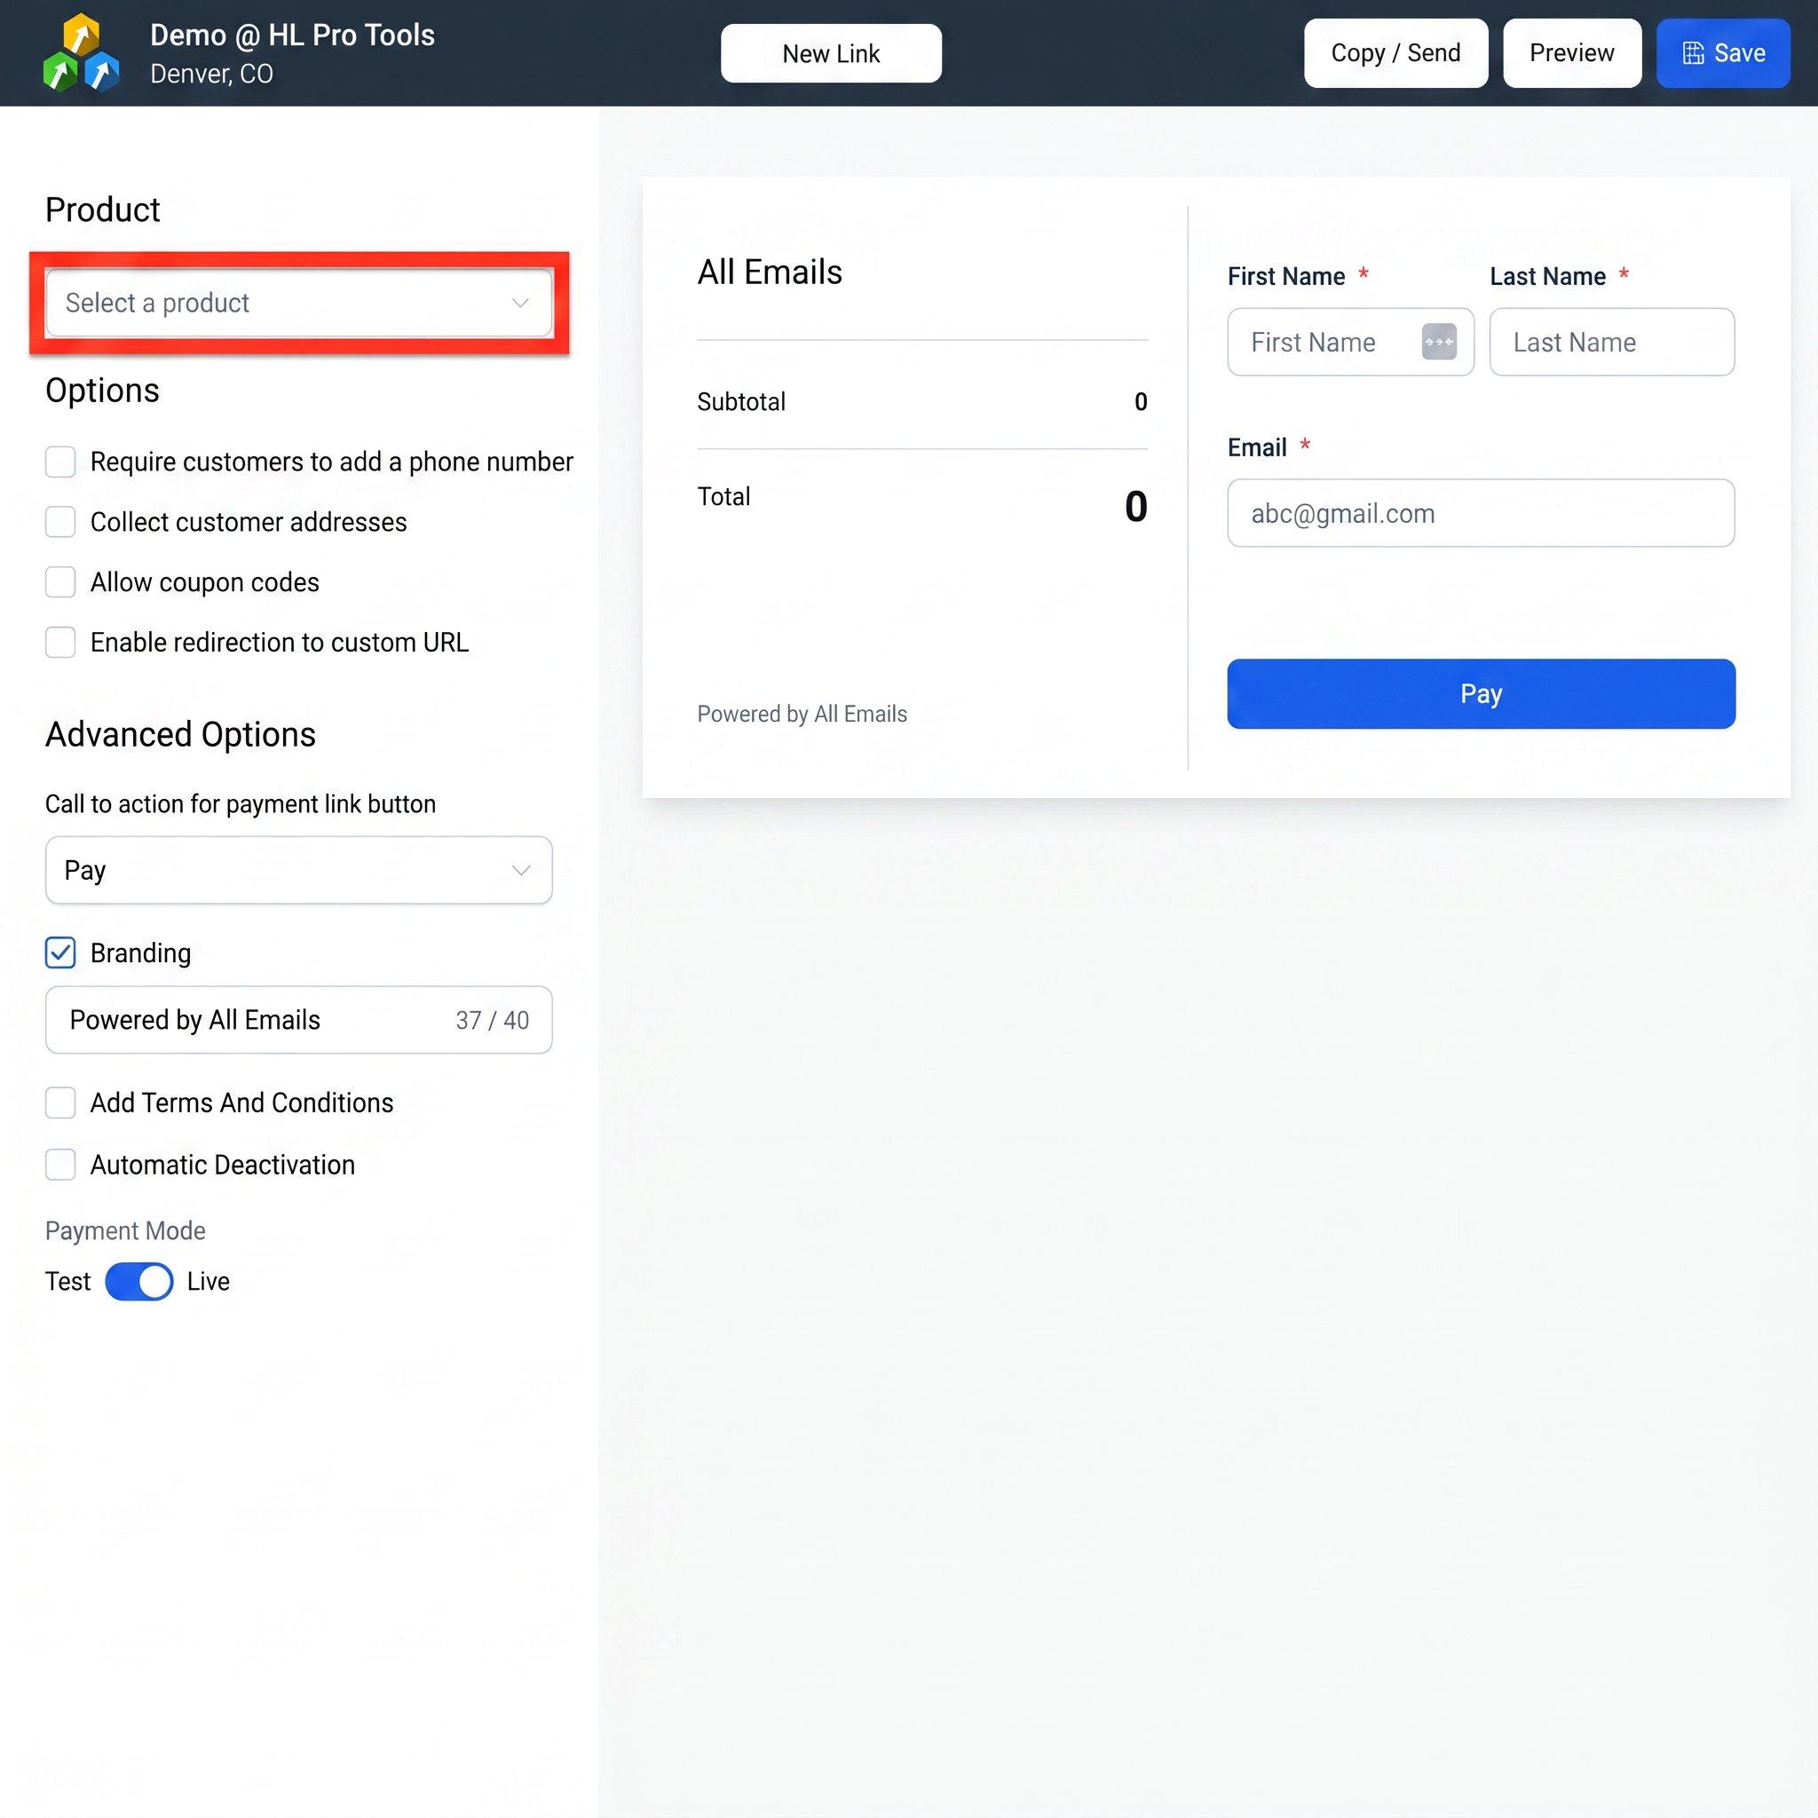1818x1818 pixels.
Task: Click the save icon on Save button
Action: click(1693, 52)
